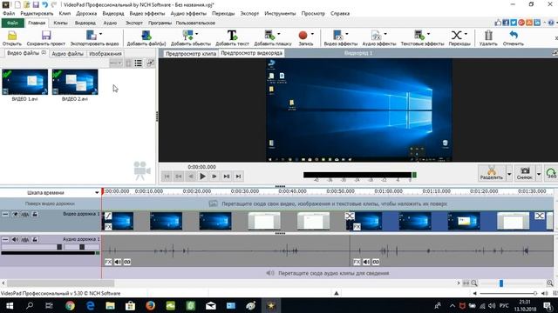Click FX icon on first video clip
This screenshot has height=313, width=558.
(x=108, y=226)
